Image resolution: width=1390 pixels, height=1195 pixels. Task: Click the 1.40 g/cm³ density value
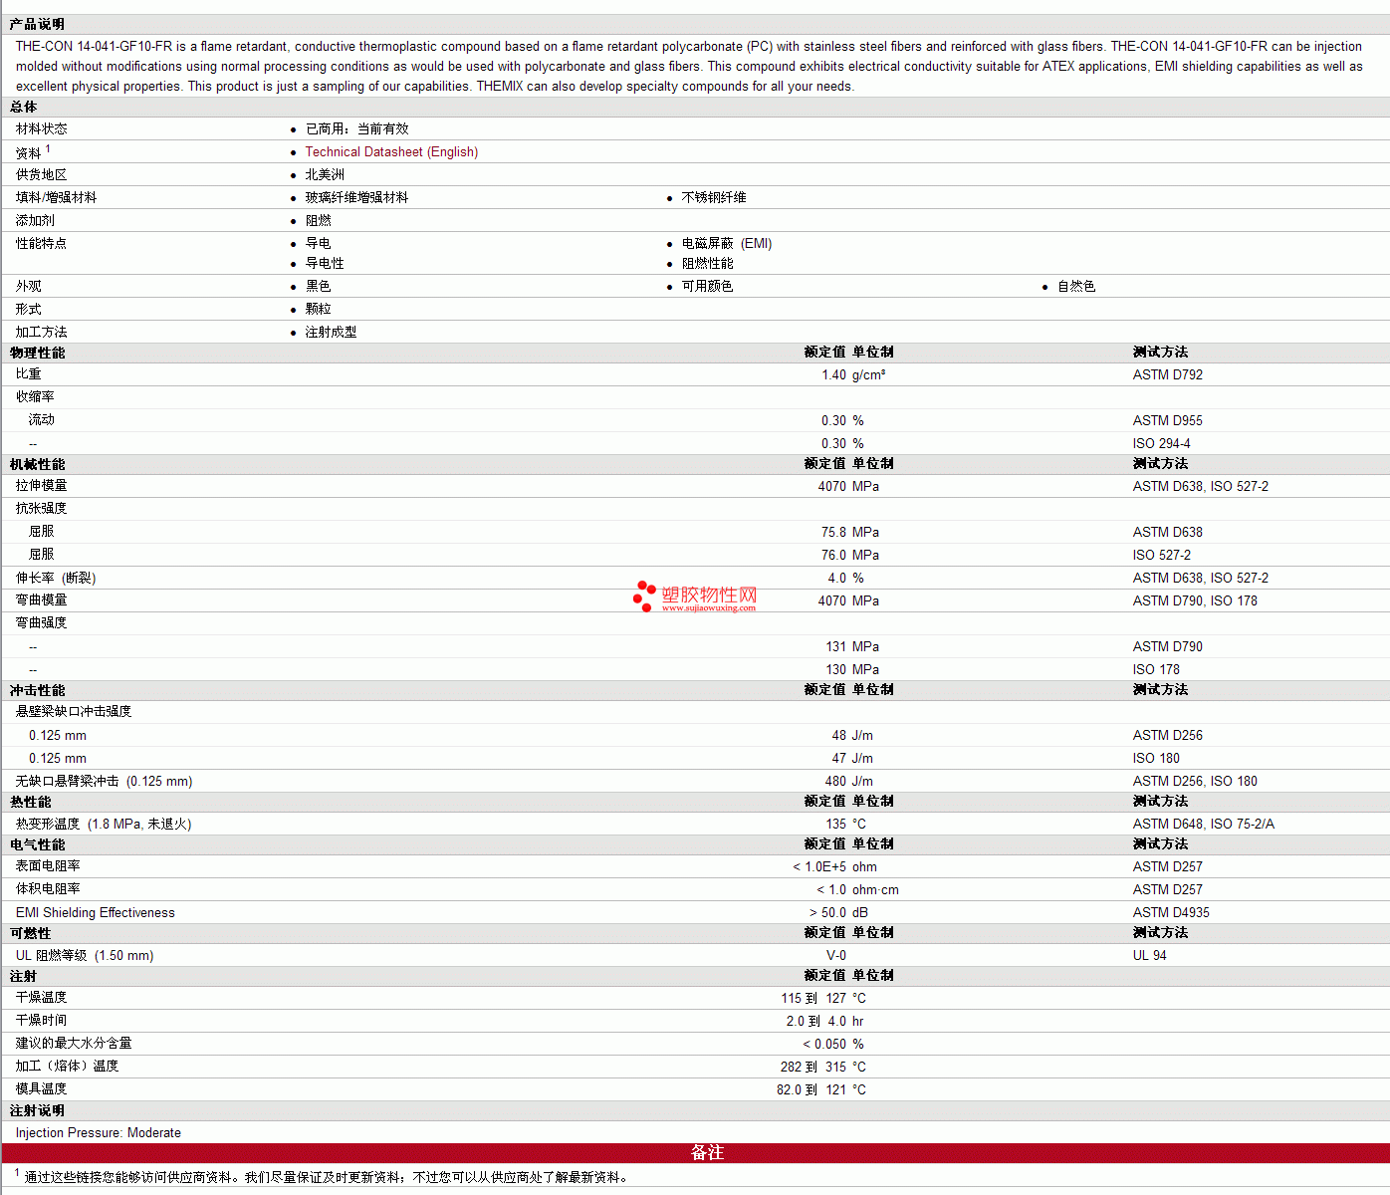[853, 375]
